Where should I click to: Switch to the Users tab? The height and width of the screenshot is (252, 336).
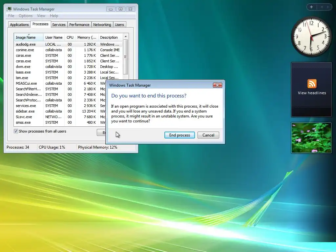119,25
